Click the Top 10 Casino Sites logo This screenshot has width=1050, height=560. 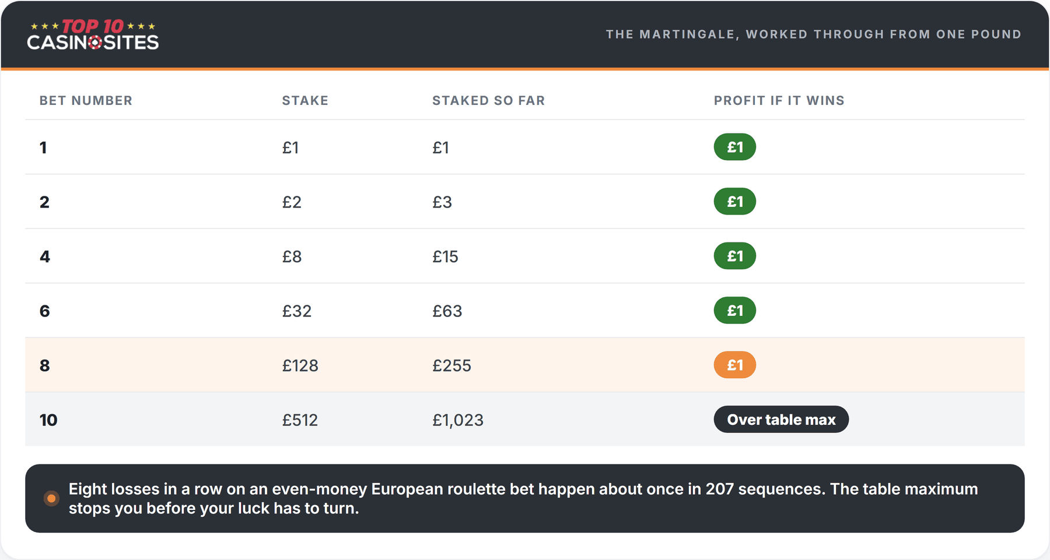pos(93,34)
